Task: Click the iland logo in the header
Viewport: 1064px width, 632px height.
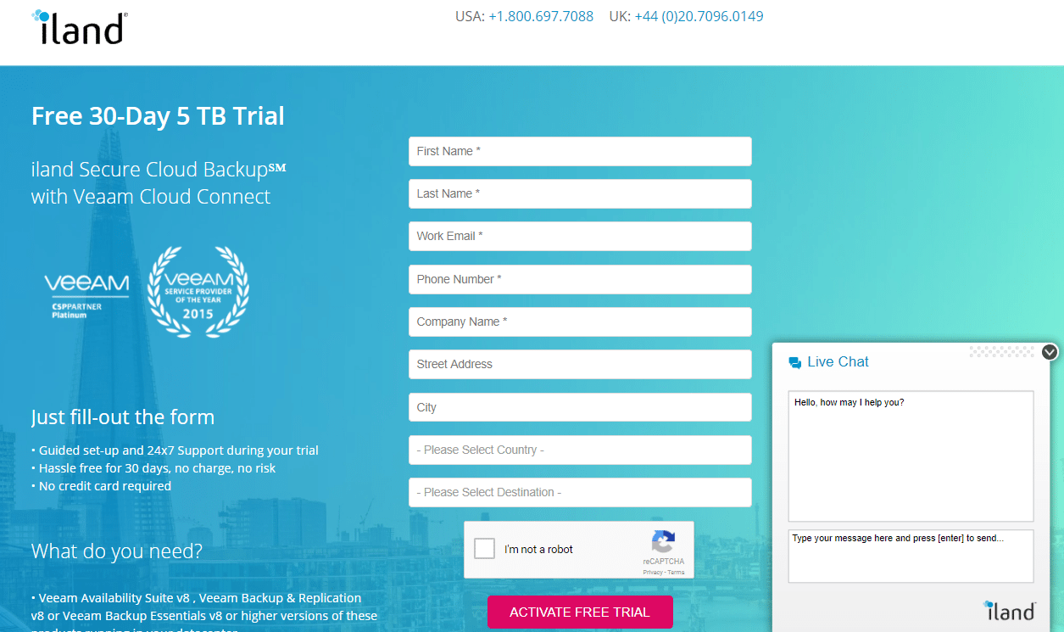Action: [x=78, y=26]
